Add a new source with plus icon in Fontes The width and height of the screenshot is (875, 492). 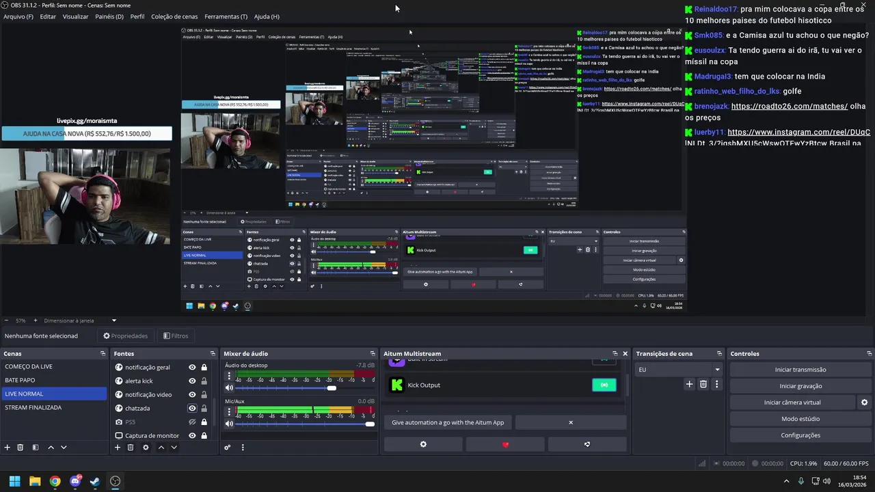(118, 448)
